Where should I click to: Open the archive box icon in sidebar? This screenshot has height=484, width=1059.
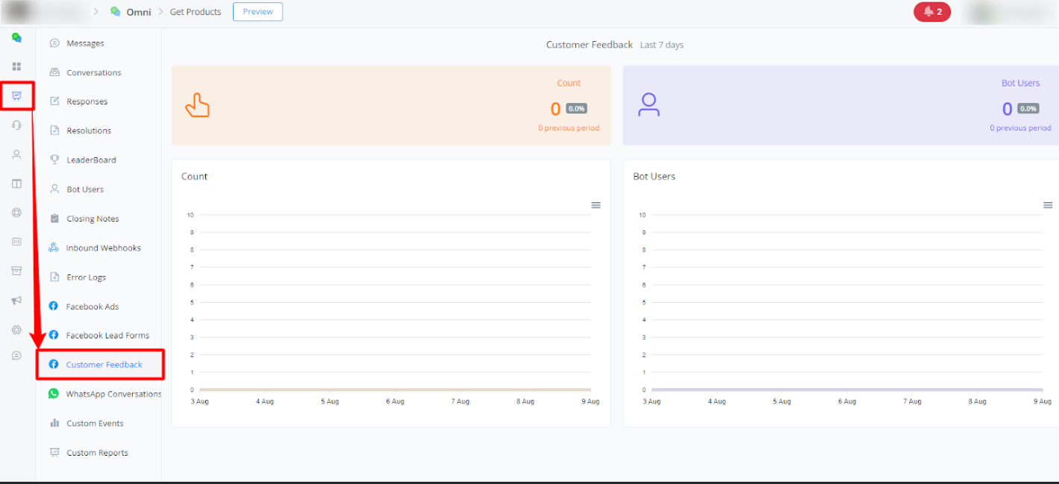(16, 271)
